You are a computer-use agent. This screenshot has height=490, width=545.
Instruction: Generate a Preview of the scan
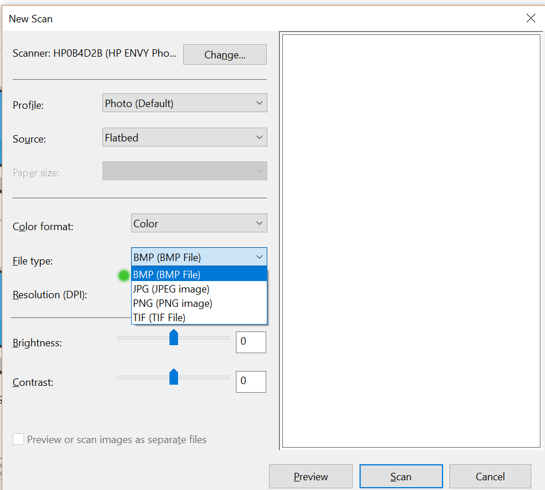(x=310, y=476)
